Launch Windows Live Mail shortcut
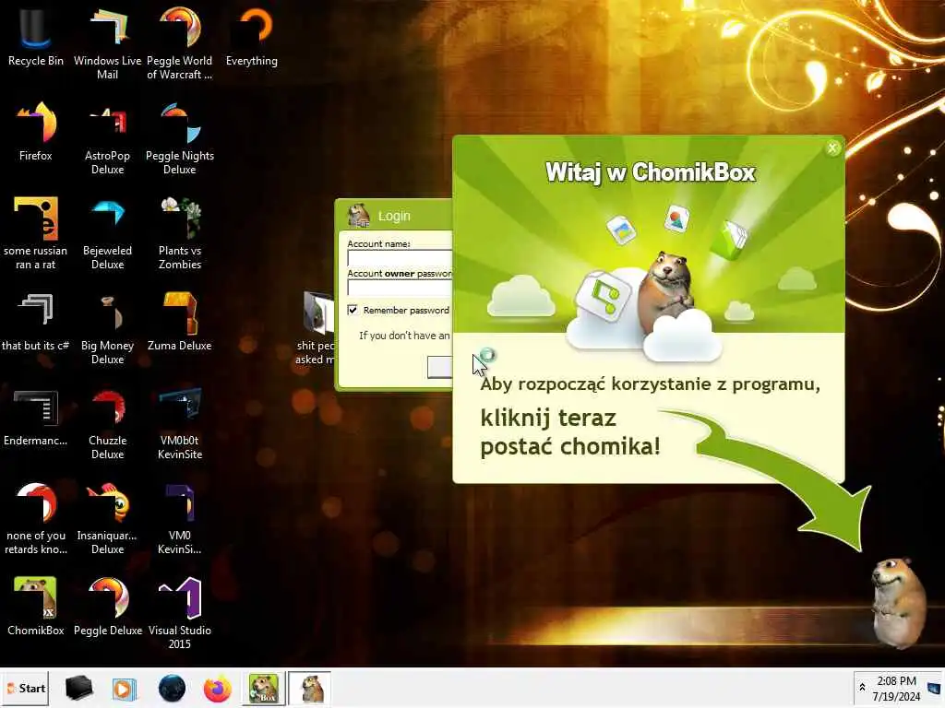The width and height of the screenshot is (945, 708). [x=107, y=42]
